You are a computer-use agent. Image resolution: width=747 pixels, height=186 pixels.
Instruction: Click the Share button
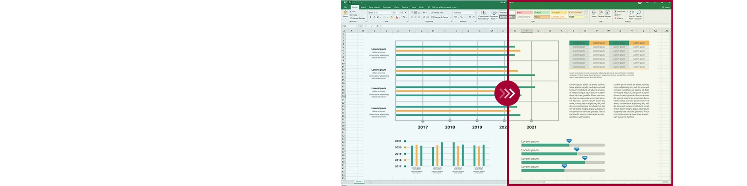click(666, 7)
